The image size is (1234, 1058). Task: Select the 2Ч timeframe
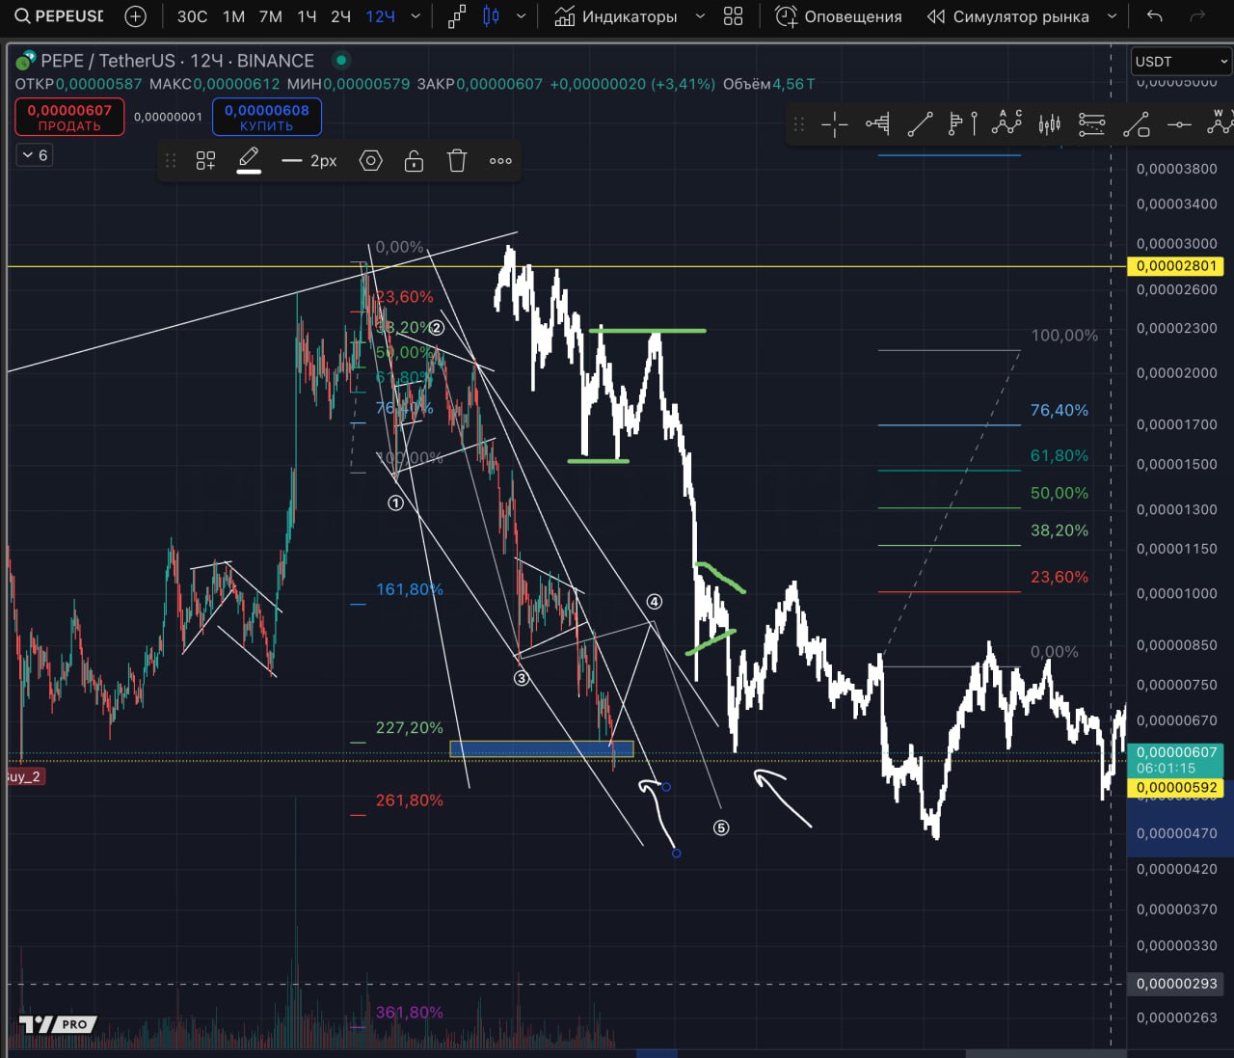[341, 16]
